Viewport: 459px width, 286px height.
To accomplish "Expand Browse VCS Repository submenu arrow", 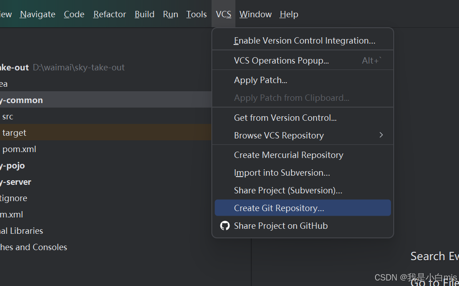I will [381, 135].
